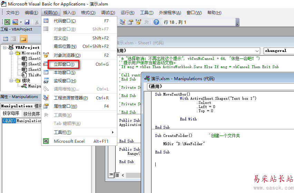Click the 视图(V) menu header
The image size is (294, 193).
(51, 12)
